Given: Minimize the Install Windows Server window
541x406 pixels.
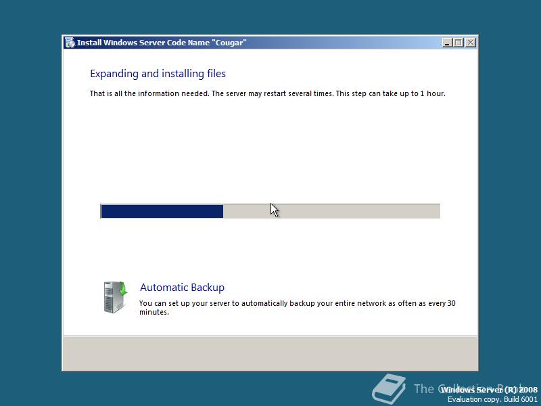Looking at the screenshot, I should coord(447,43).
